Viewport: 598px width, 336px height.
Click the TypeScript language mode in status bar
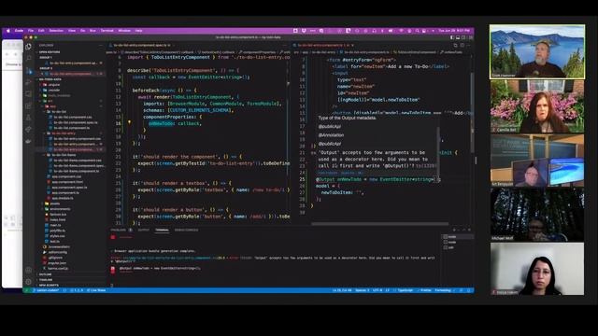(x=405, y=290)
